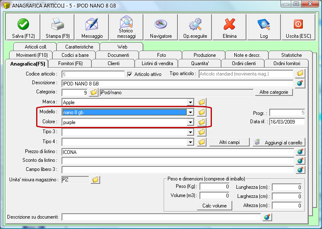The image size is (322, 229).
Task: Click globe icon for Sconto da listino
Action: pos(300,161)
